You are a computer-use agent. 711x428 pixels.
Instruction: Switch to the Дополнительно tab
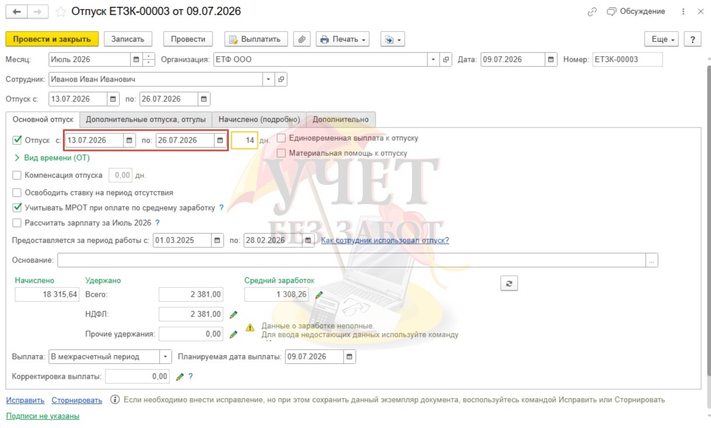[x=341, y=120]
